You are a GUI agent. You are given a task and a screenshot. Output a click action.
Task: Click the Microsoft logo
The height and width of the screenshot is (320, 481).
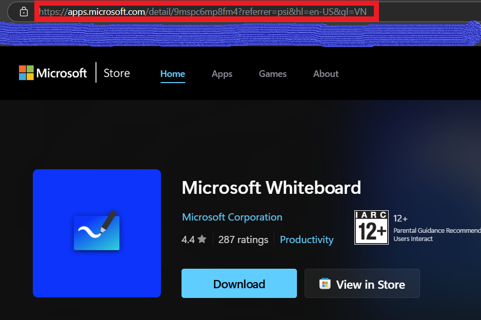[x=53, y=73]
